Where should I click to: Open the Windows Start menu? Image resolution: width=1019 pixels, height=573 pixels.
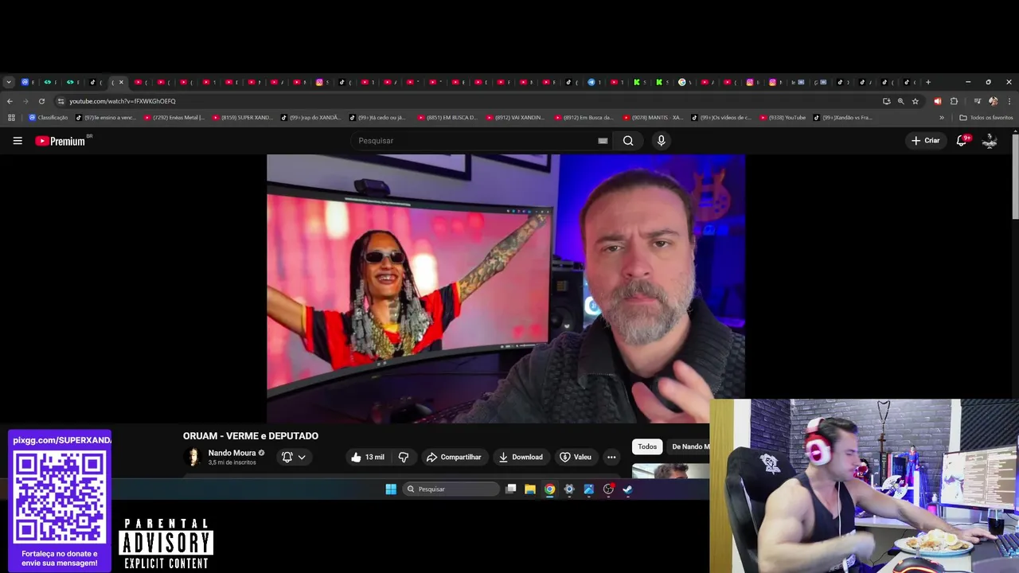click(x=391, y=489)
